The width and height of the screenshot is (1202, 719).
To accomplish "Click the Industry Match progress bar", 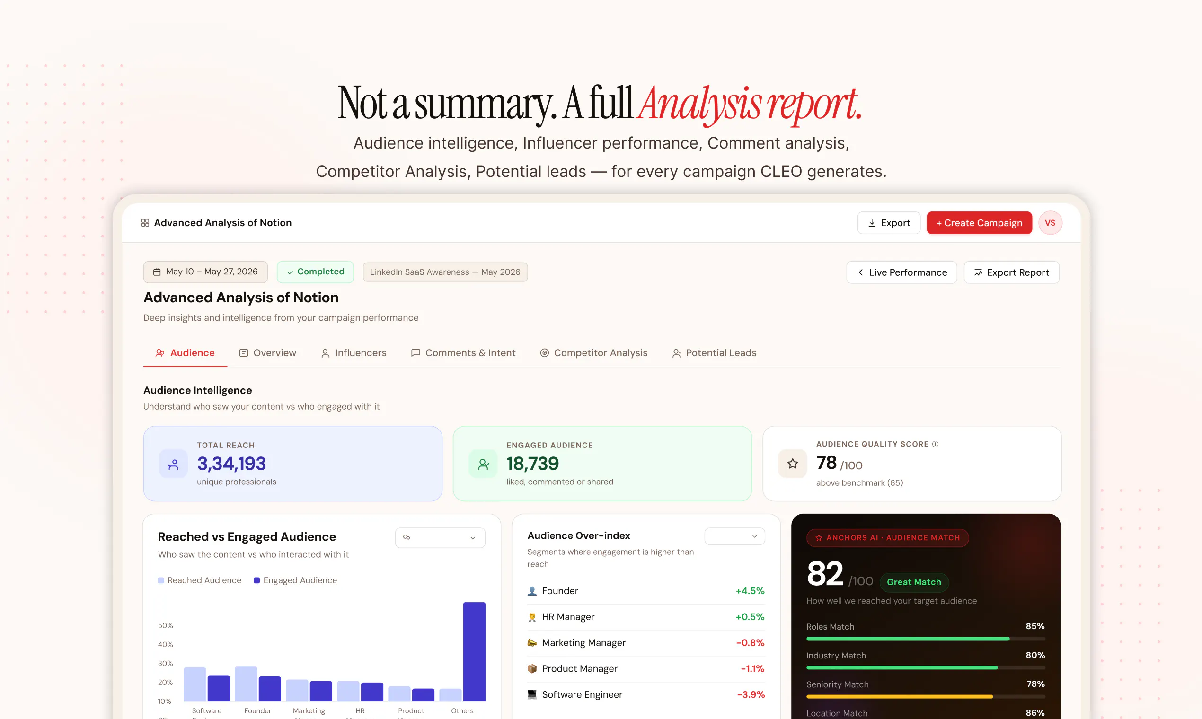I will pos(926,667).
